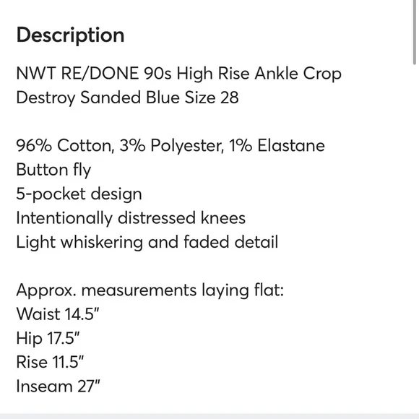
Task: Click the Hip 17.5" measurement
Action: (x=48, y=338)
